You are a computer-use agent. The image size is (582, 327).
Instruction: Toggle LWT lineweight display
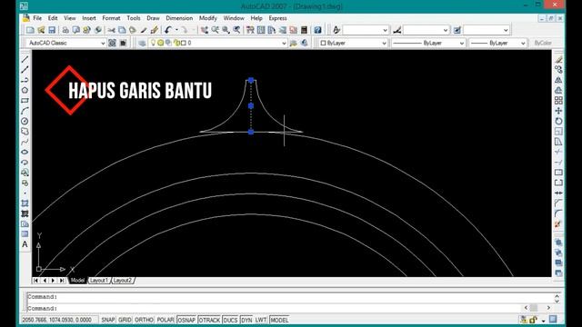261,320
